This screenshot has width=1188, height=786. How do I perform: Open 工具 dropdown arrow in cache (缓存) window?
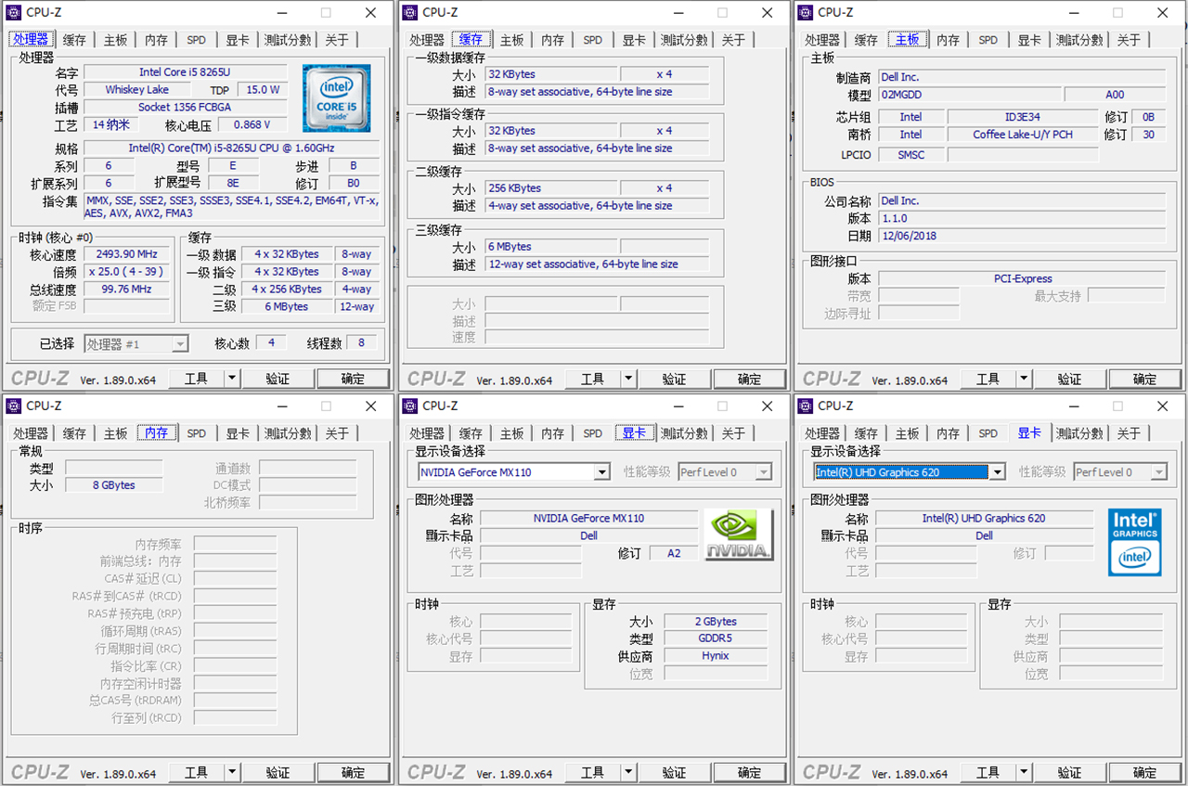click(628, 379)
